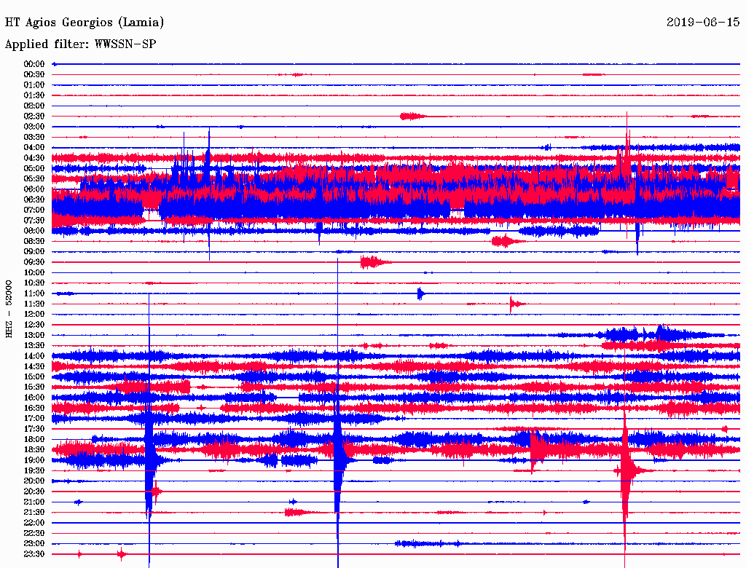This screenshot has height=568, width=746.
Task: Select the 17:00 time label
Action: click(x=34, y=419)
